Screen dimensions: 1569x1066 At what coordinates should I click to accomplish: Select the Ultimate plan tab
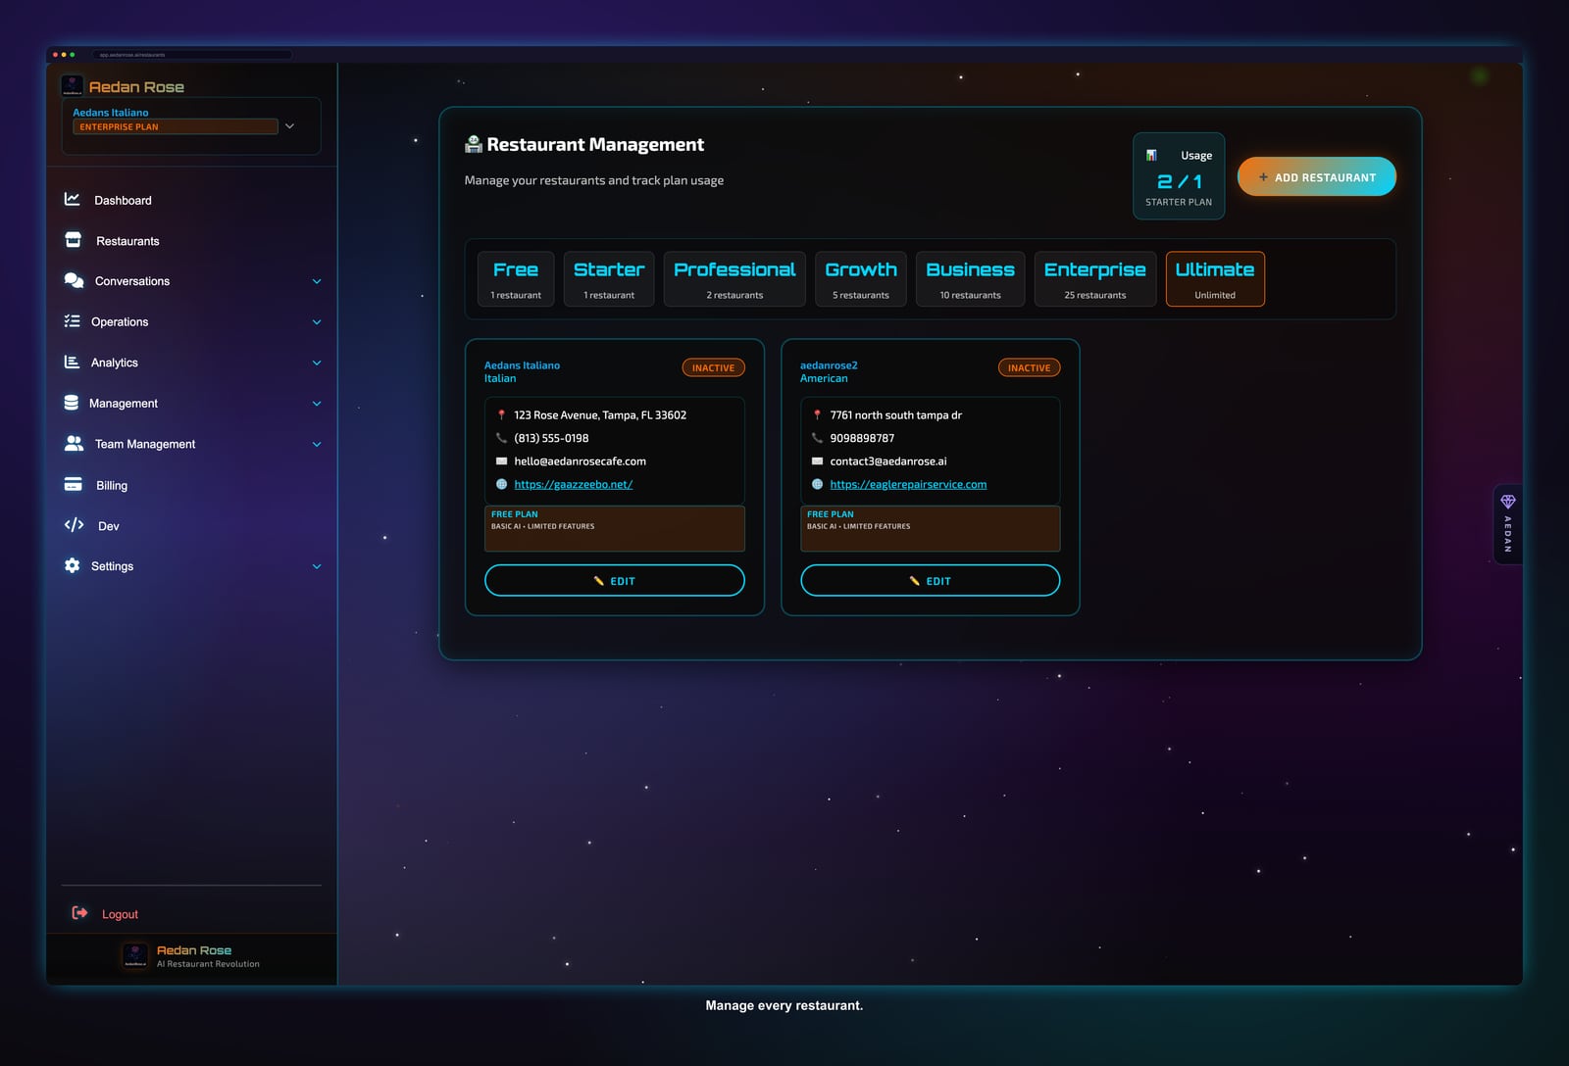[1215, 279]
